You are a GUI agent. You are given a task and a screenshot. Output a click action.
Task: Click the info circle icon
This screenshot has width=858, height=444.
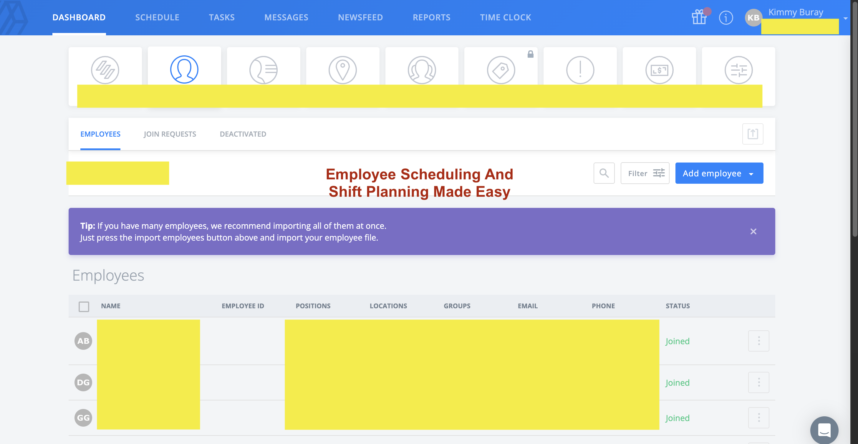[726, 17]
